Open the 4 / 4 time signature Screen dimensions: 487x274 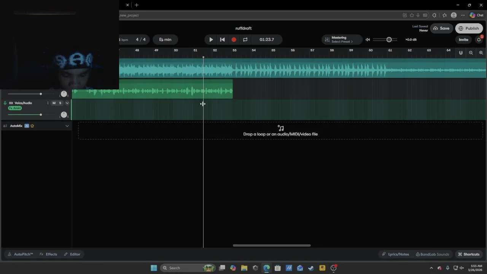coord(141,40)
